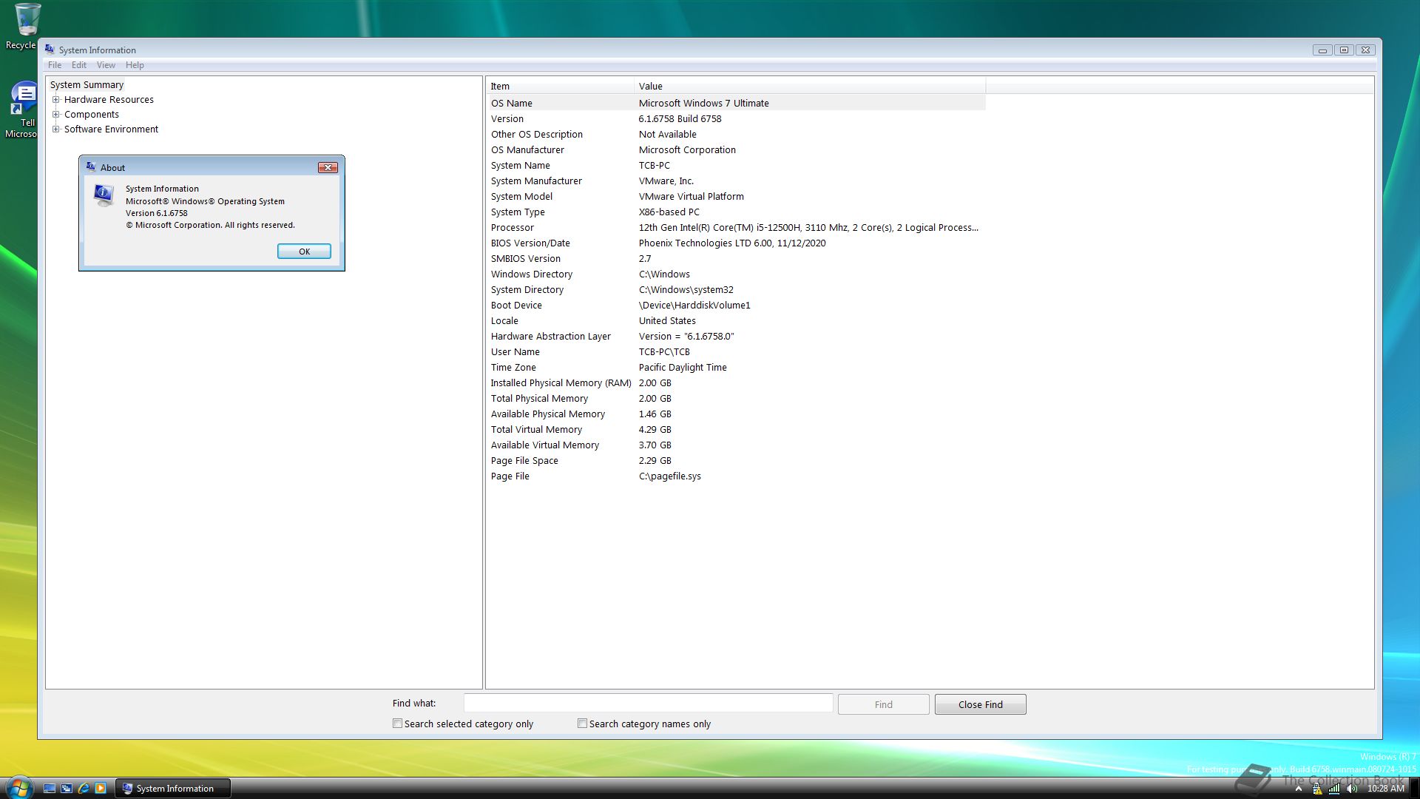Select Page File Space row
This screenshot has height=799, width=1420.
(x=736, y=461)
